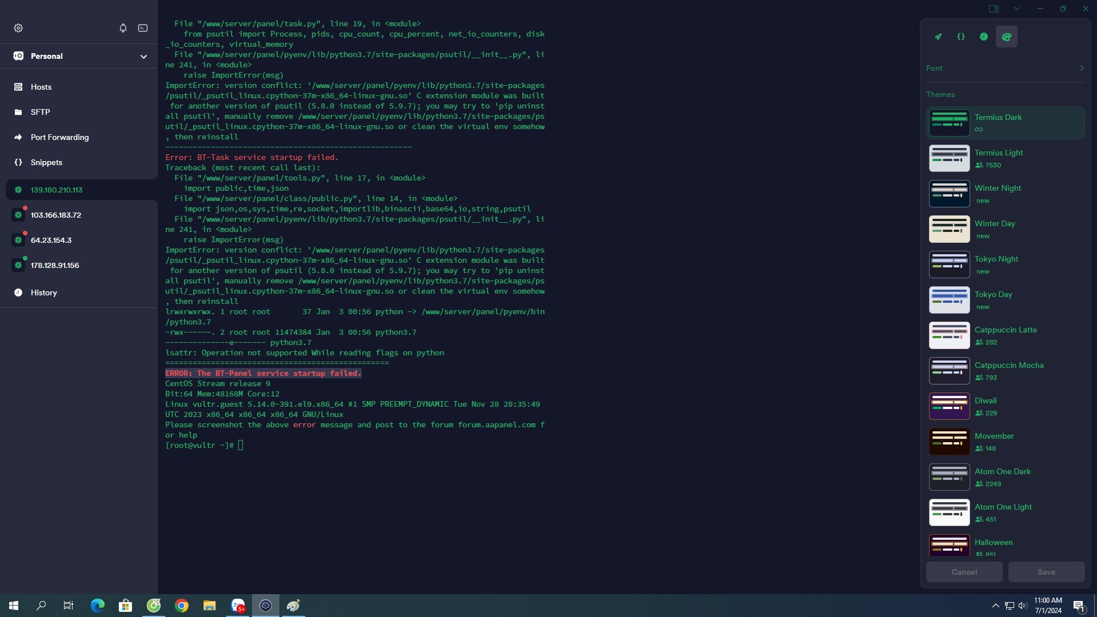This screenshot has width=1097, height=617.
Task: Click the Save button
Action: click(1046, 572)
